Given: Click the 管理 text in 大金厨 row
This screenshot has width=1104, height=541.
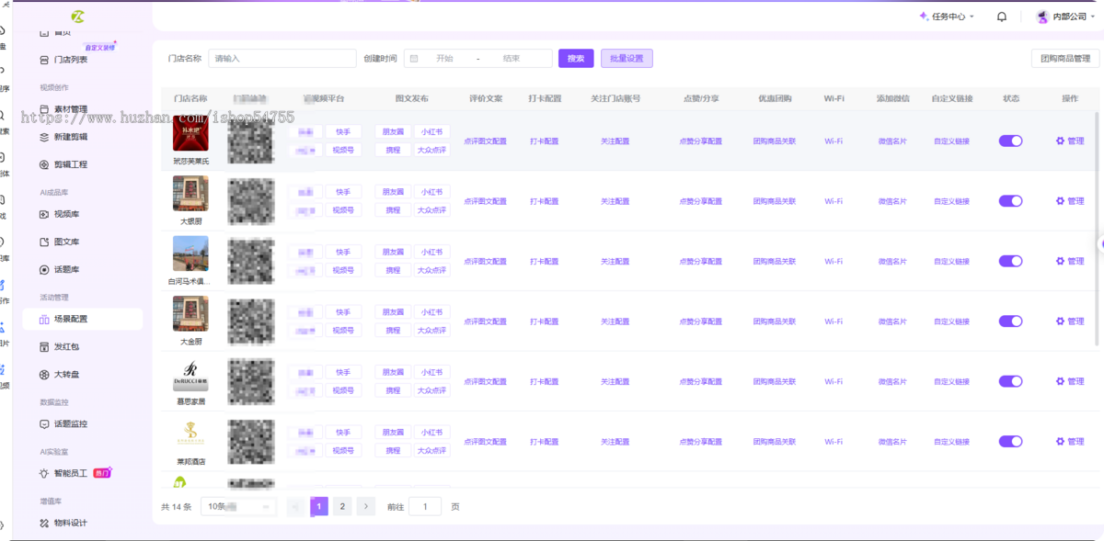Looking at the screenshot, I should [1075, 321].
